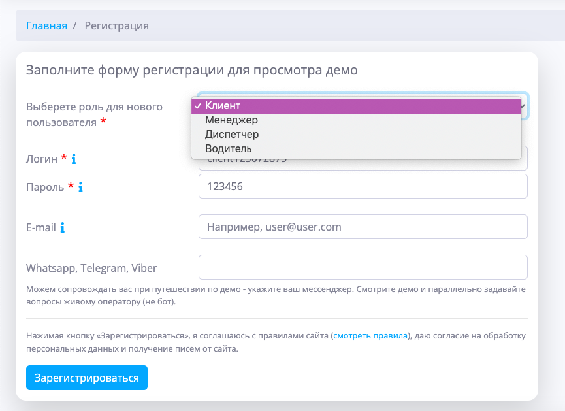Image resolution: width=565 pixels, height=411 pixels.
Task: Click the info icon beside Пароль
Action: 80,188
